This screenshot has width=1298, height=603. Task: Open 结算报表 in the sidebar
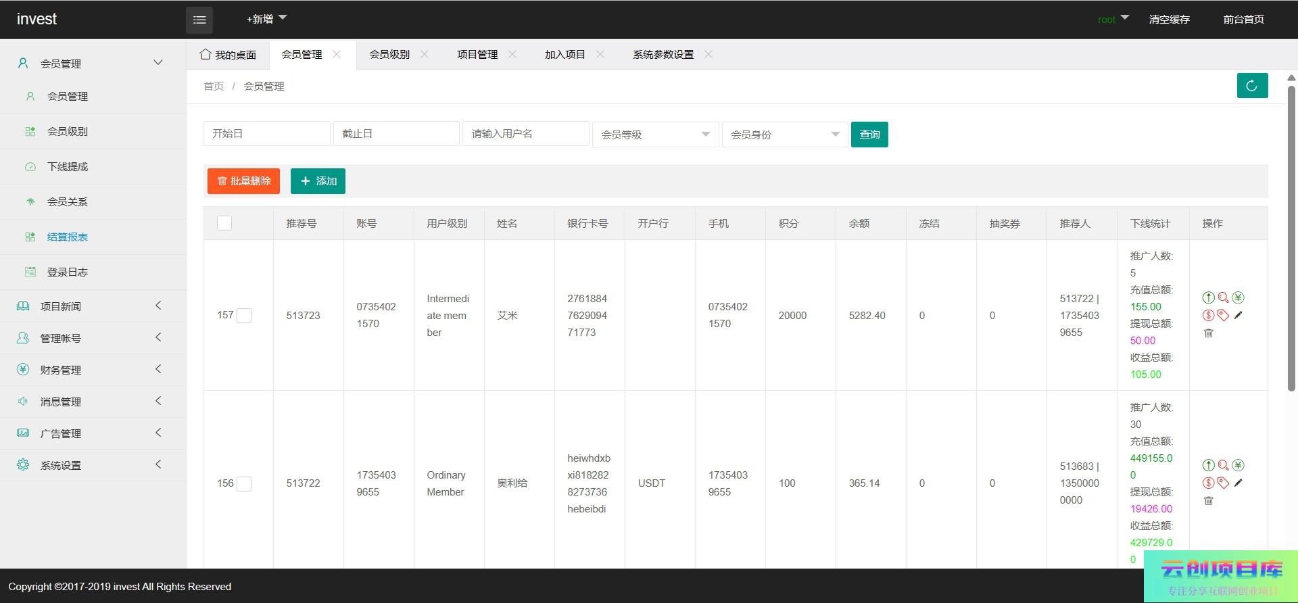tap(68, 237)
